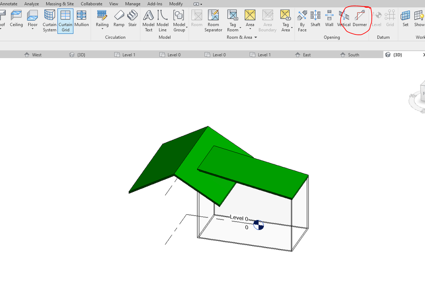Open the Massing & Site ribbon tab
Screen dimensions: 425x307
pos(60,4)
